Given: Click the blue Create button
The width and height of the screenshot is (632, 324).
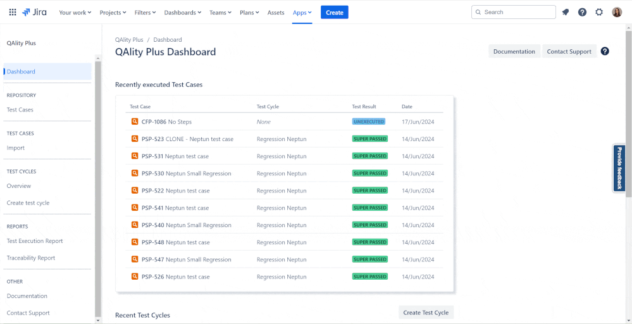Looking at the screenshot, I should (x=335, y=13).
